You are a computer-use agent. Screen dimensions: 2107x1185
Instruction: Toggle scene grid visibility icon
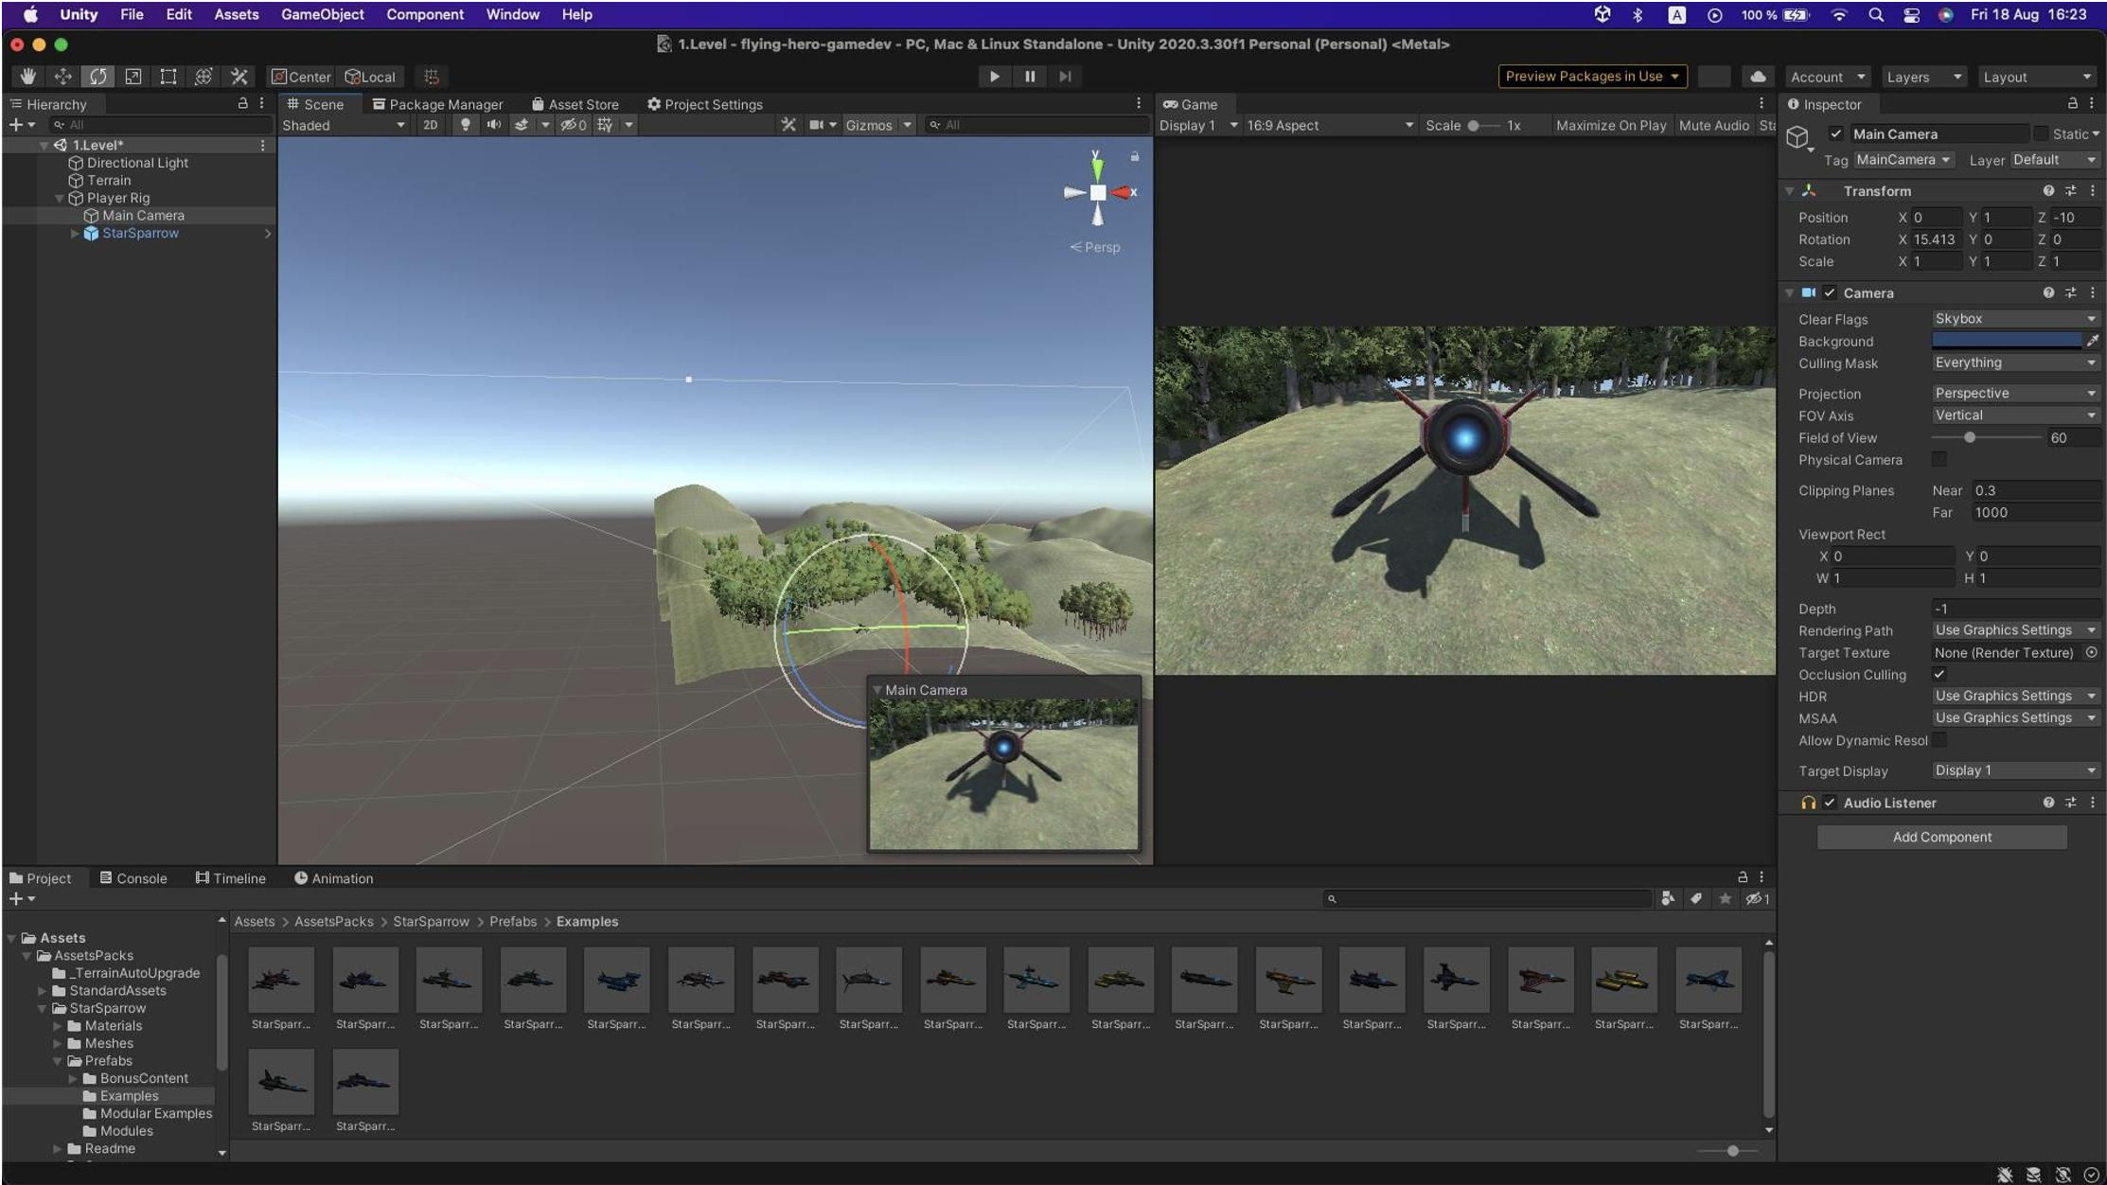pos(605,125)
